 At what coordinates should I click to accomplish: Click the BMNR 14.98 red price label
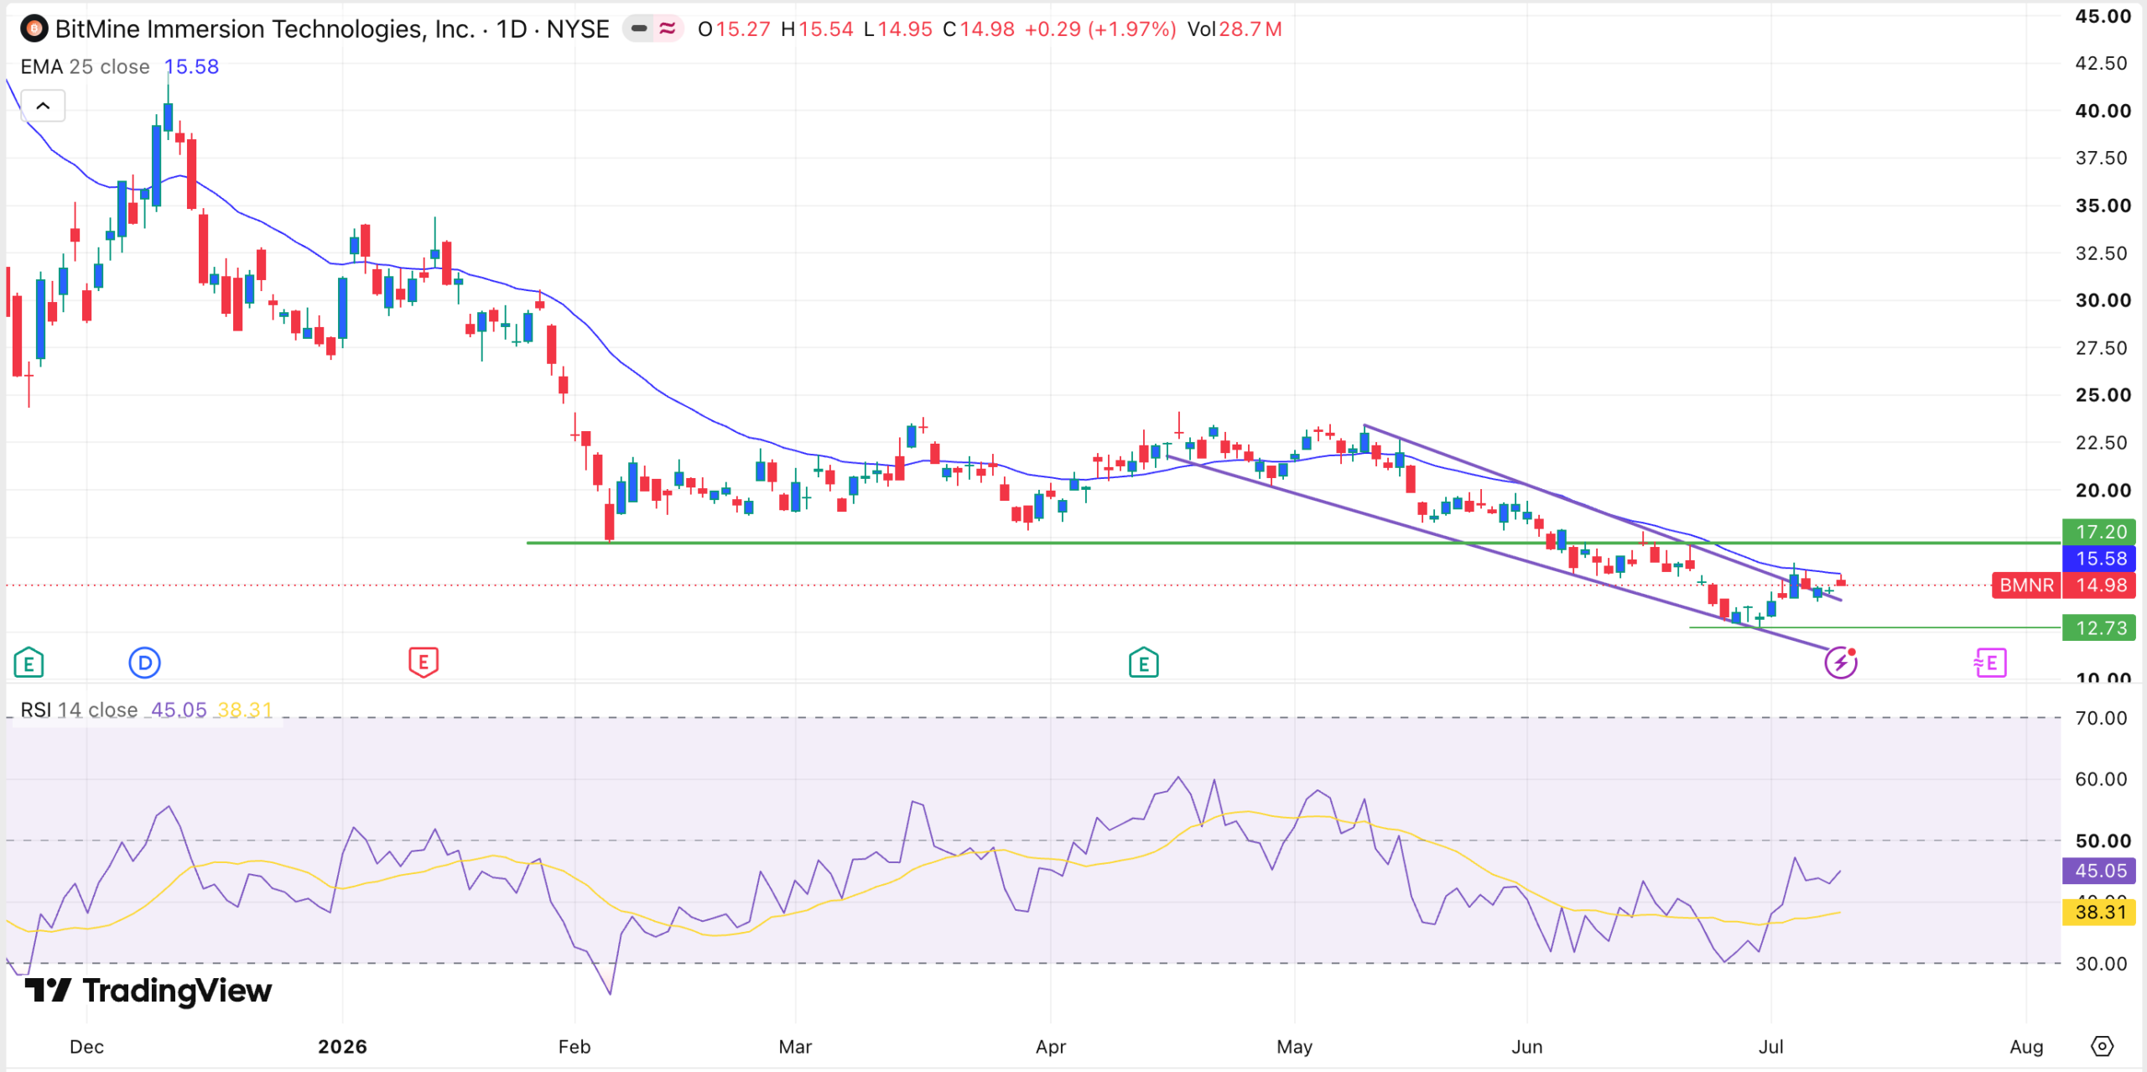pyautogui.click(x=2063, y=585)
